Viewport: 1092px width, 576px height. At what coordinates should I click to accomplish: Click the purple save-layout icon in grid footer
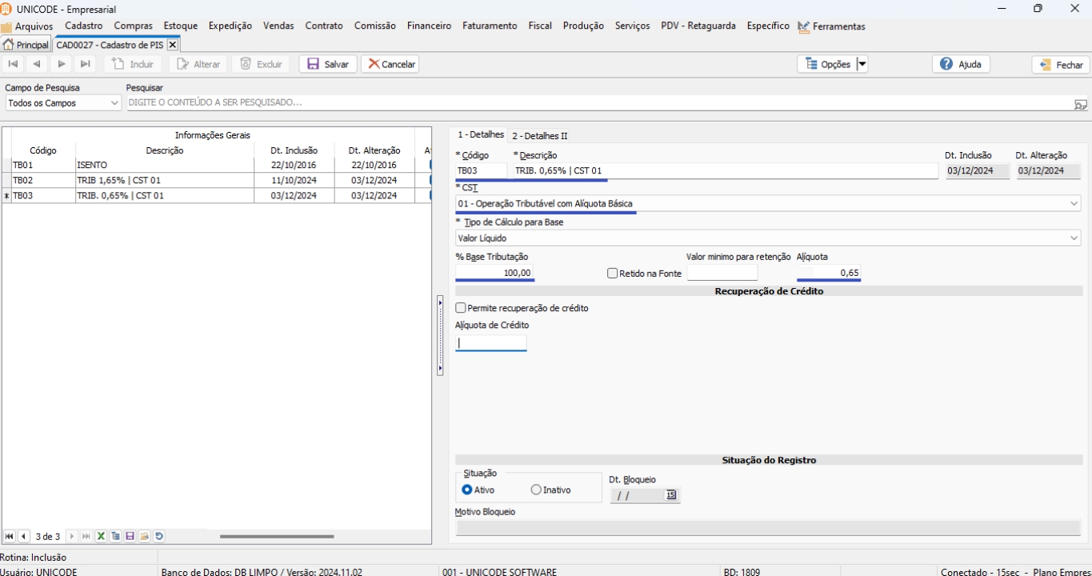(130, 537)
